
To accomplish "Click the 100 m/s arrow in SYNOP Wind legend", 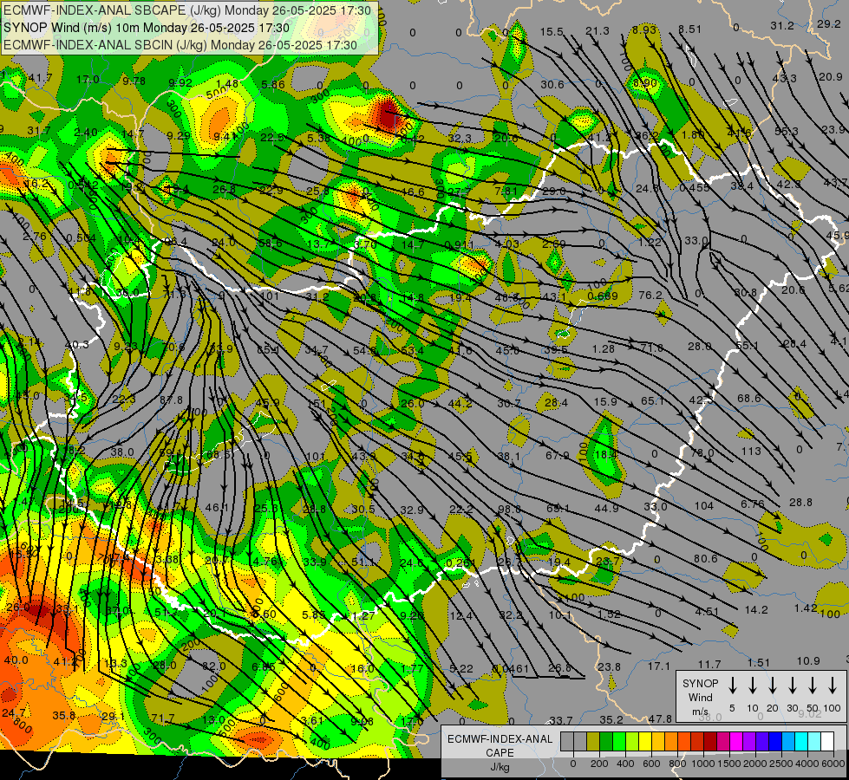I will point(833,686).
